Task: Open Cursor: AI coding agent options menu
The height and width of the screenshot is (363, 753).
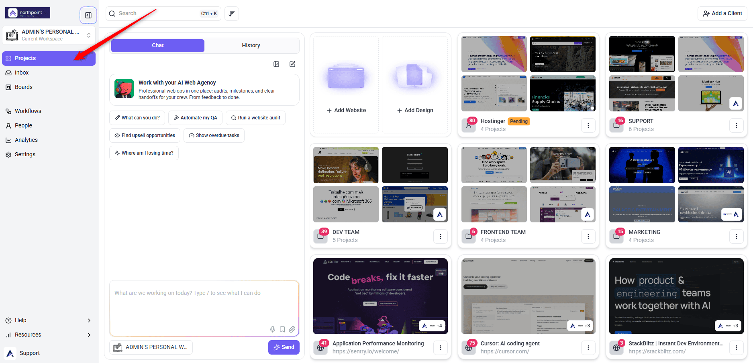Action: pos(588,348)
